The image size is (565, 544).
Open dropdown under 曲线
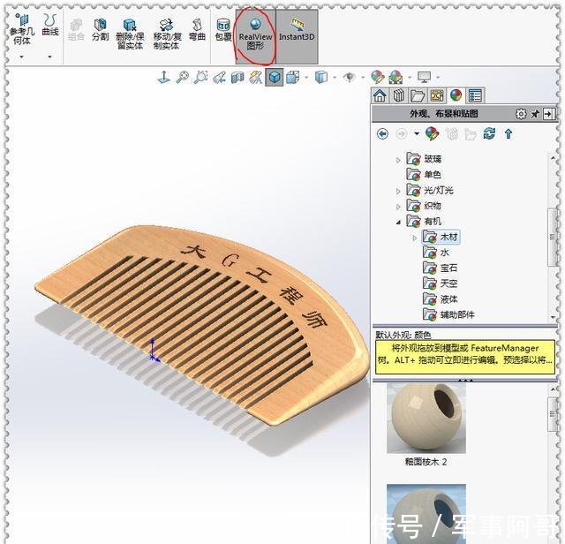click(49, 57)
